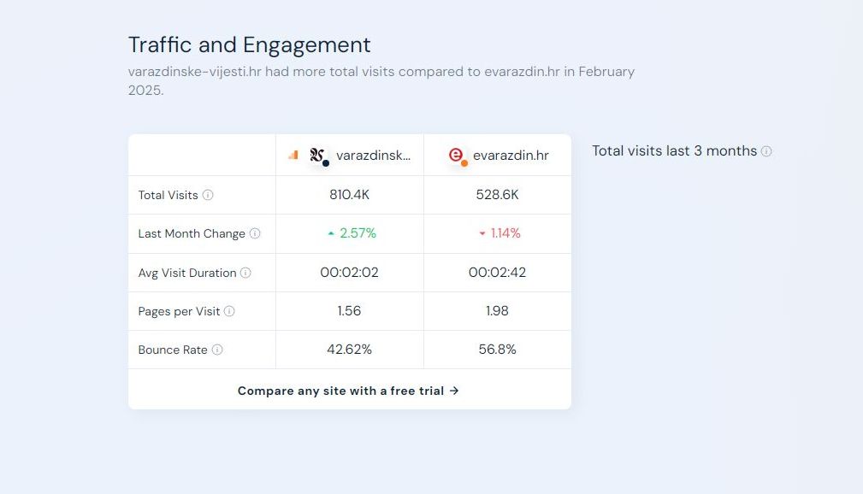Click info icon next to Bounce Rate
Viewport: 863px width, 494px height.
point(217,350)
